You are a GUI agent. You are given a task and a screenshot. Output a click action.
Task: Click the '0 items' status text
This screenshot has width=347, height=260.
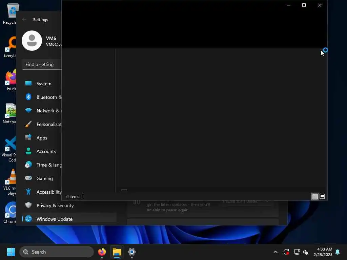(73, 197)
